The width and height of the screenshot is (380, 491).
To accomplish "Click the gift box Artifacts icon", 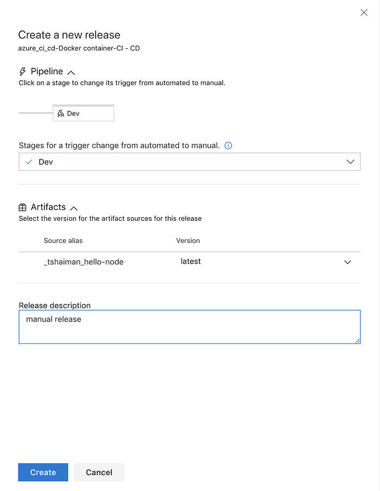I will click(x=22, y=207).
